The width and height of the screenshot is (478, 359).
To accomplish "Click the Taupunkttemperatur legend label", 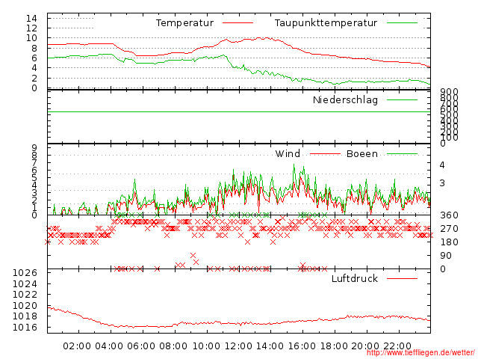I will pyautogui.click(x=326, y=23).
